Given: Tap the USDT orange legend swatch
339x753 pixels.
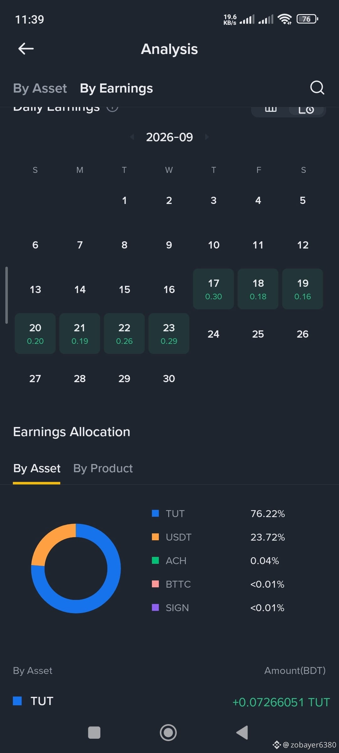Looking at the screenshot, I should click(x=155, y=537).
